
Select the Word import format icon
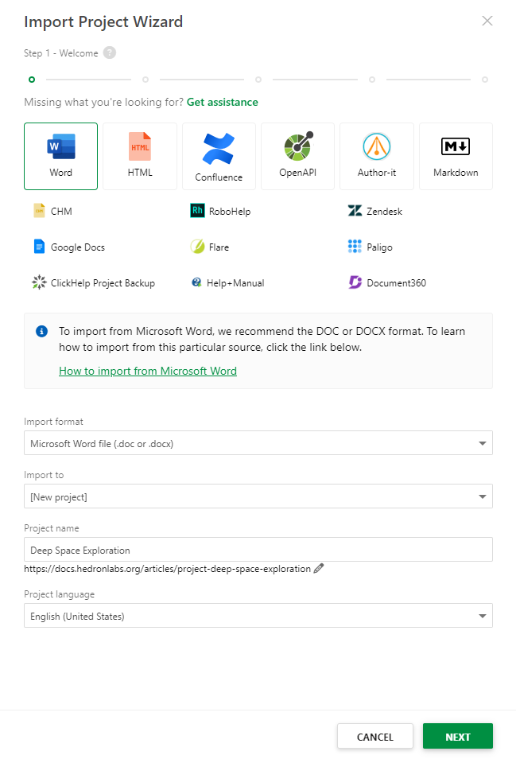click(x=60, y=156)
